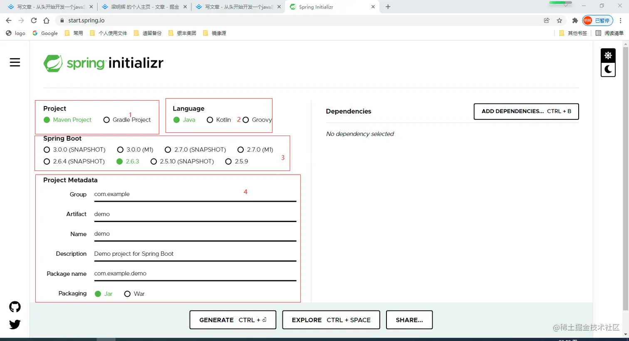Open the 遗留备份 bookmarks folder
This screenshot has height=341, width=629.
point(148,33)
